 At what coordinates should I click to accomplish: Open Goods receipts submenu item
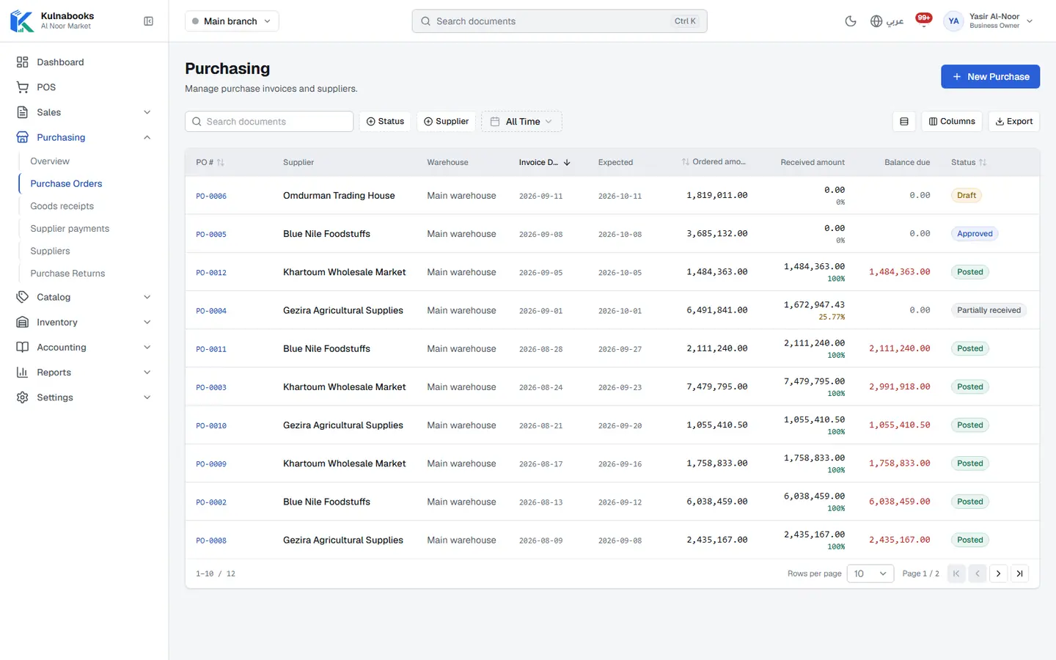[62, 206]
